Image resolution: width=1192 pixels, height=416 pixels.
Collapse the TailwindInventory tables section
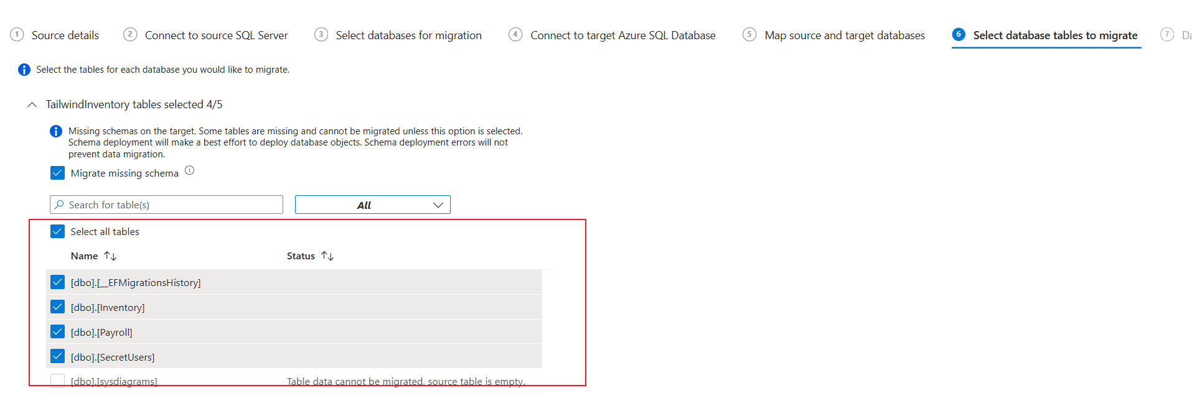(32, 104)
